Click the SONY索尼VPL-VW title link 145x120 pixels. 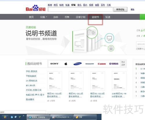pyautogui.click(x=119, y=95)
